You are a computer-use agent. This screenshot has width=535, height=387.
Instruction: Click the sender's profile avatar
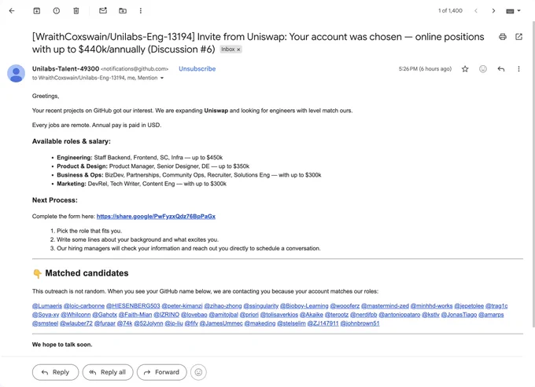16,73
